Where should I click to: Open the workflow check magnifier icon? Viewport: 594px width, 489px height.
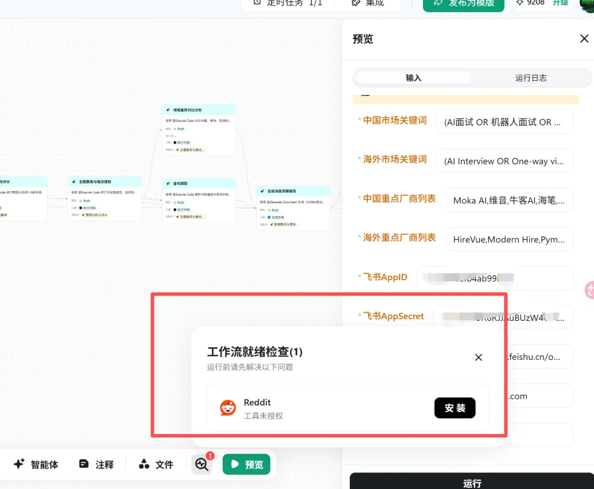(x=201, y=464)
